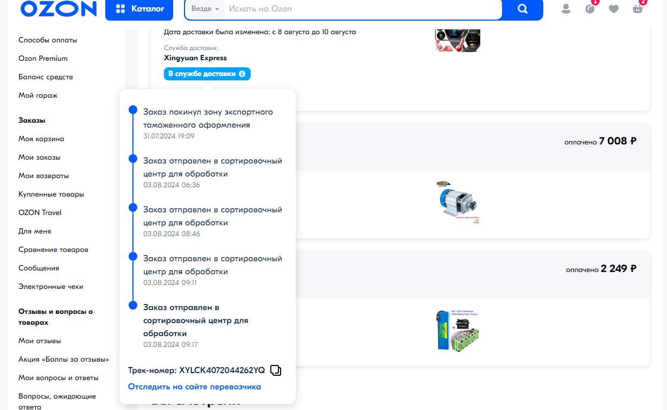Copy the tracking number with copy icon

(276, 370)
